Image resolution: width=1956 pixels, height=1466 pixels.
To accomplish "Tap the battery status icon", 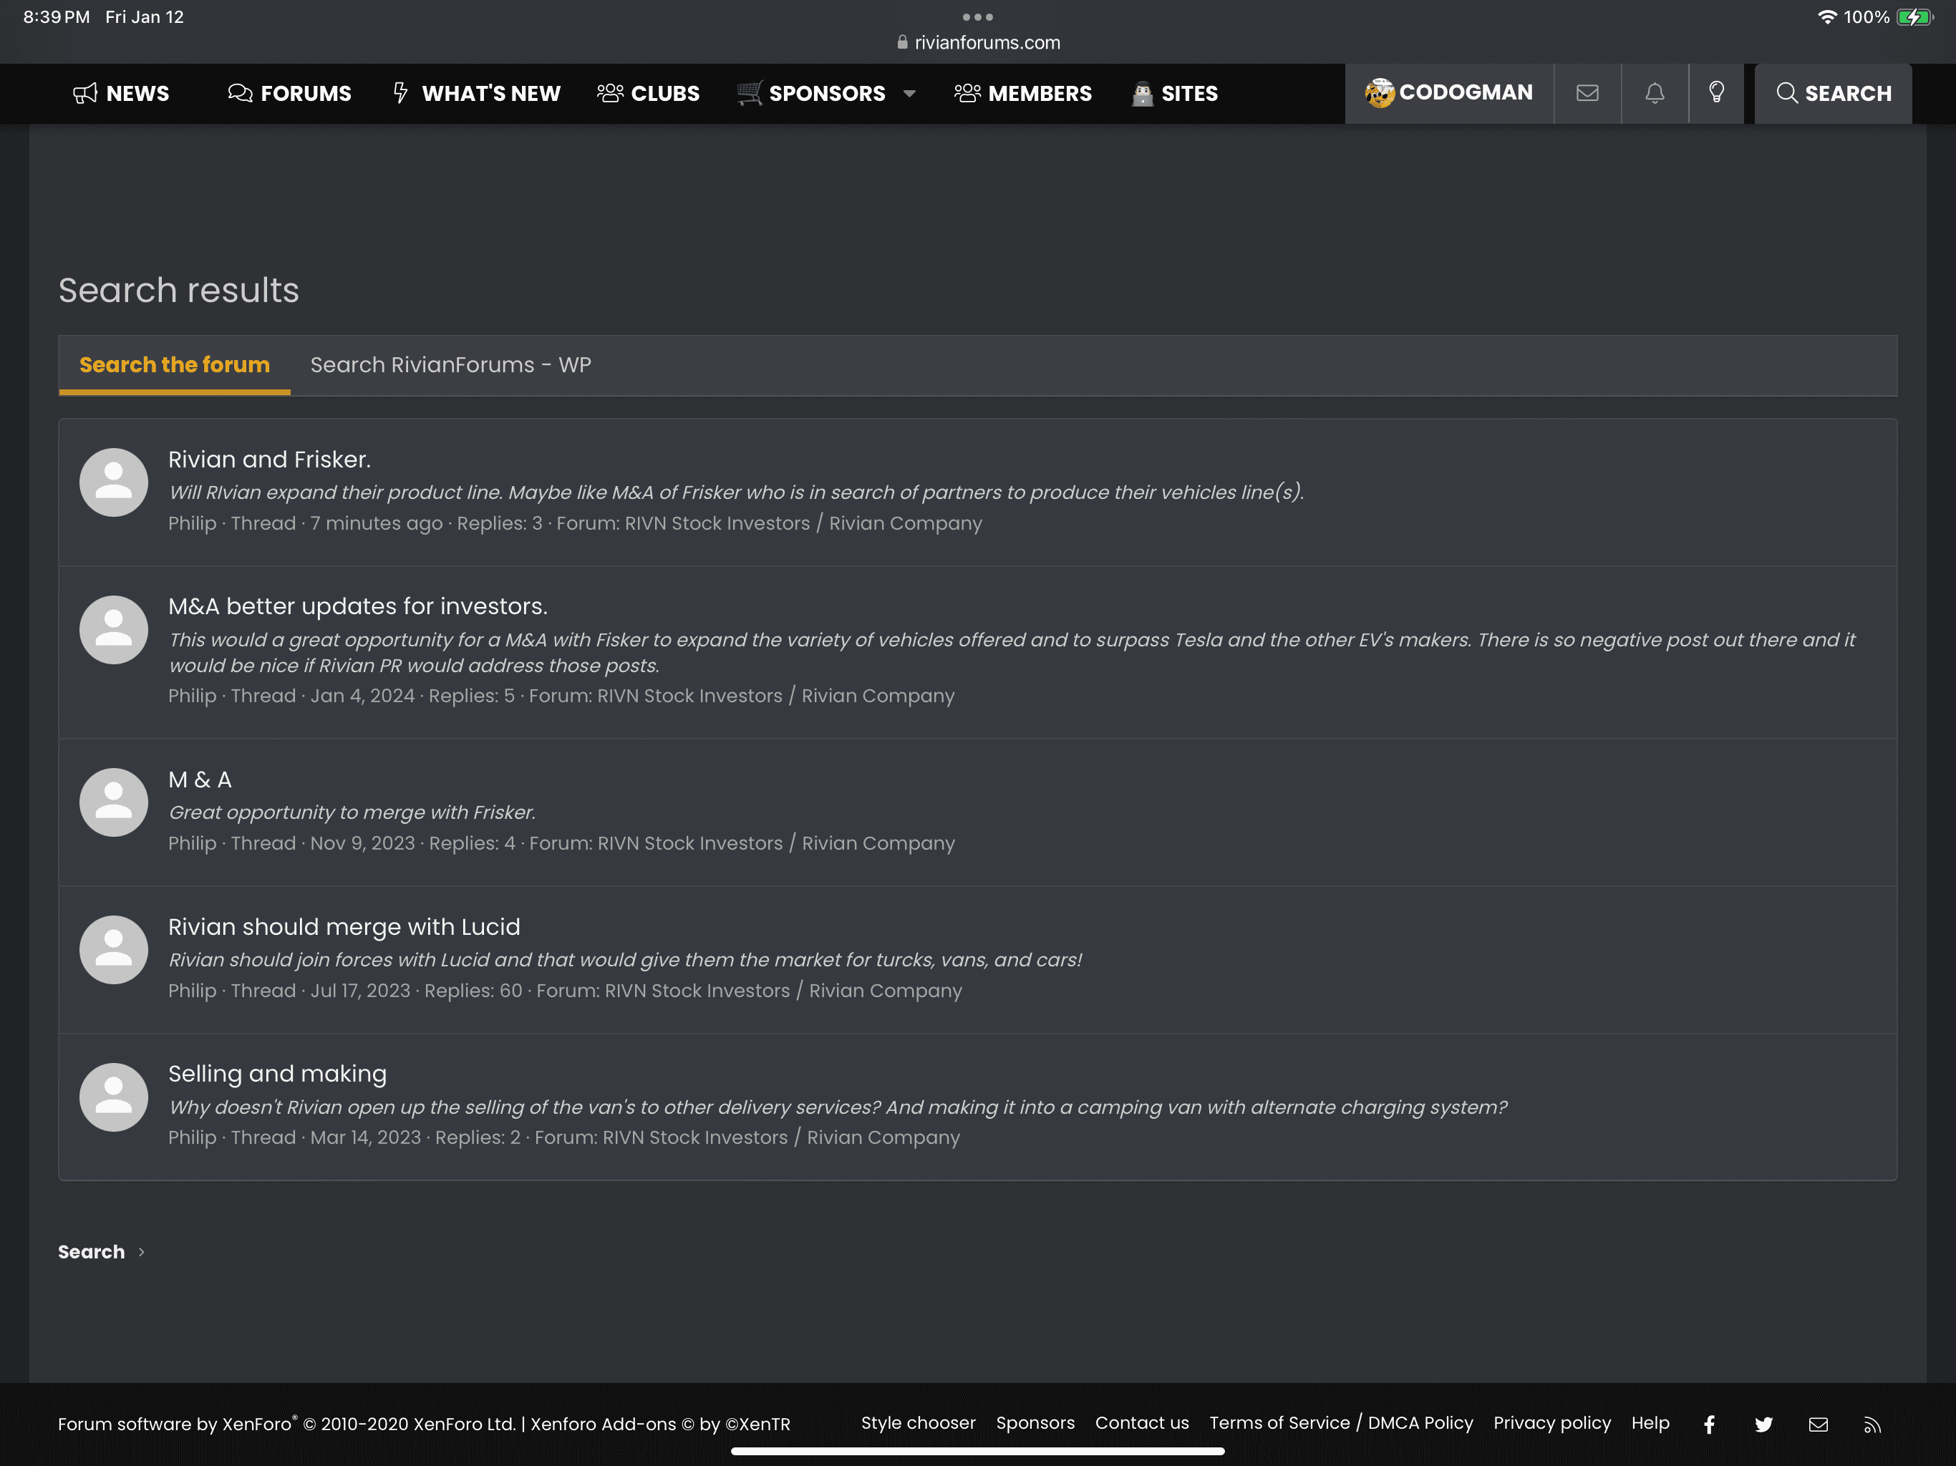I will tap(1914, 16).
